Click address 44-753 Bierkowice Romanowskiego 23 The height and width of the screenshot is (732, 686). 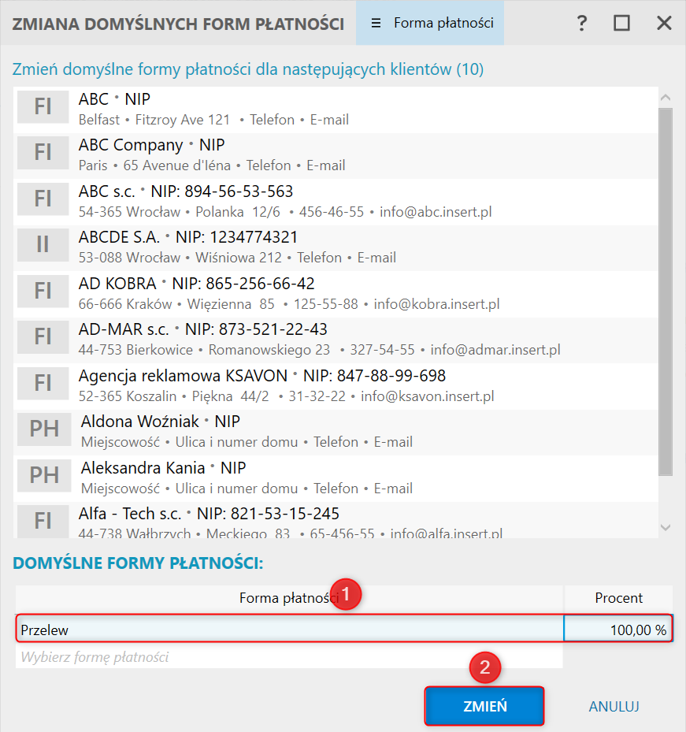(204, 350)
